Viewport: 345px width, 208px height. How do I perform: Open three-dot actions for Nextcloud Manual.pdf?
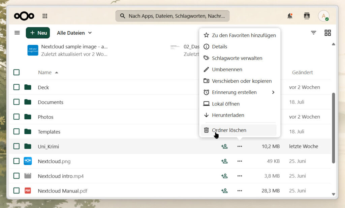[x=240, y=191]
